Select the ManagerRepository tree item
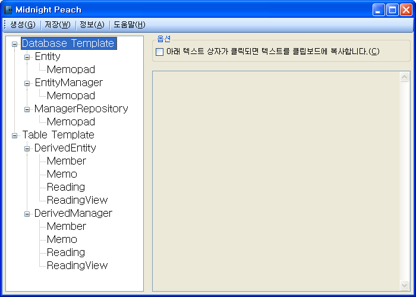Viewport: 416px width, 297px height. pos(81,109)
